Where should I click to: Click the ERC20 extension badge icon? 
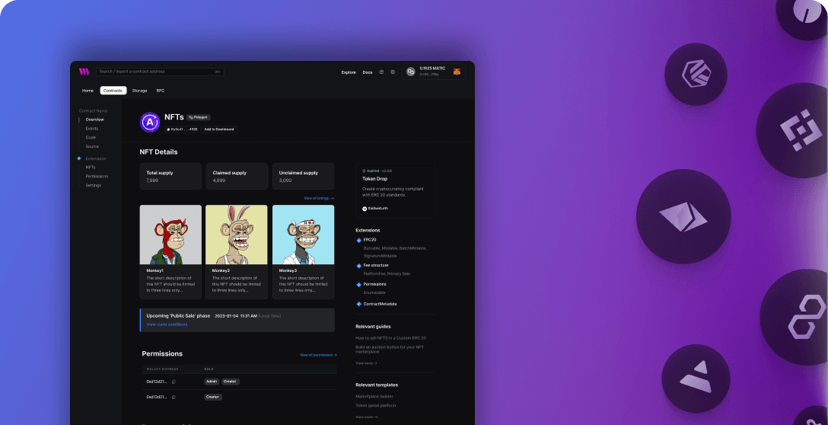coord(359,240)
